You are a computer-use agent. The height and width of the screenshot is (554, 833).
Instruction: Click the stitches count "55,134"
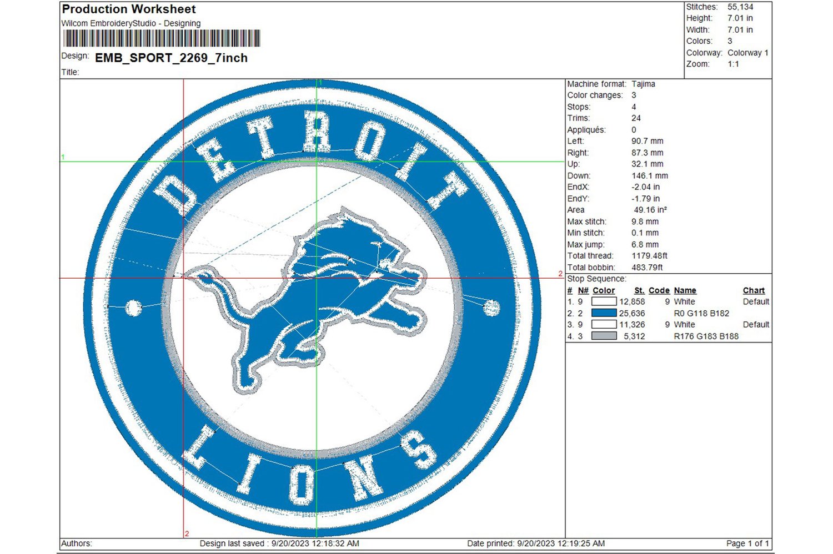pos(740,7)
